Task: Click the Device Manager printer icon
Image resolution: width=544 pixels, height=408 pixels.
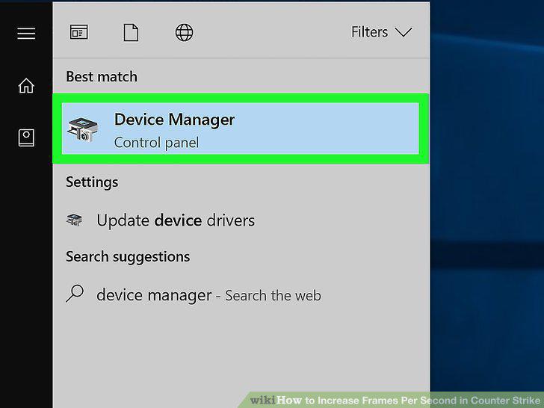Action: click(82, 130)
